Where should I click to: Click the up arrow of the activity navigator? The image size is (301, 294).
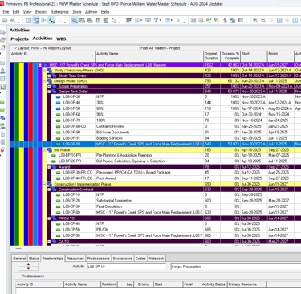pos(28,265)
